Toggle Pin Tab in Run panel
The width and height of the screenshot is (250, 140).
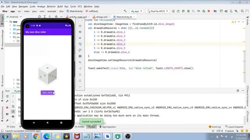(x=7, y=121)
